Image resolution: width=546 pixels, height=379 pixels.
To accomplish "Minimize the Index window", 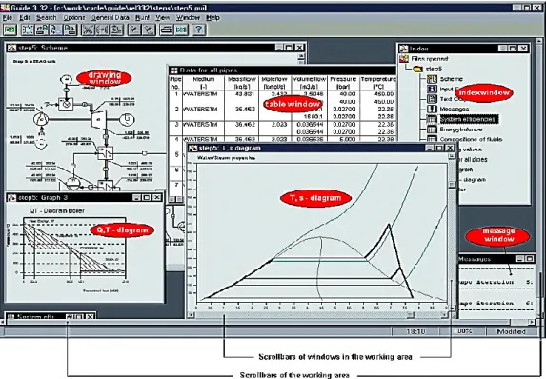I will (502, 49).
